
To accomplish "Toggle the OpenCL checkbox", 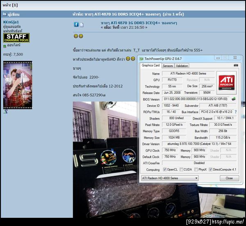I will point(164,169).
